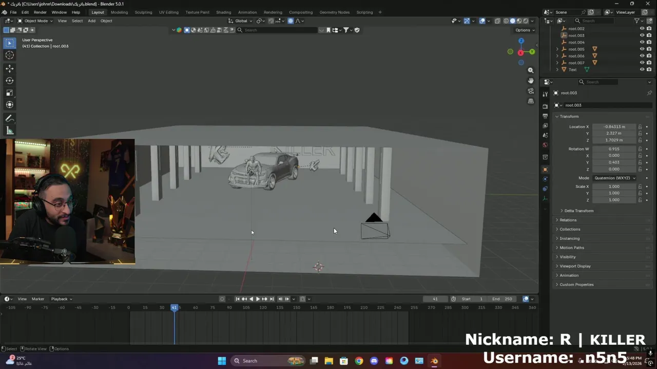Open the File menu
This screenshot has width=657, height=369.
tap(13, 12)
